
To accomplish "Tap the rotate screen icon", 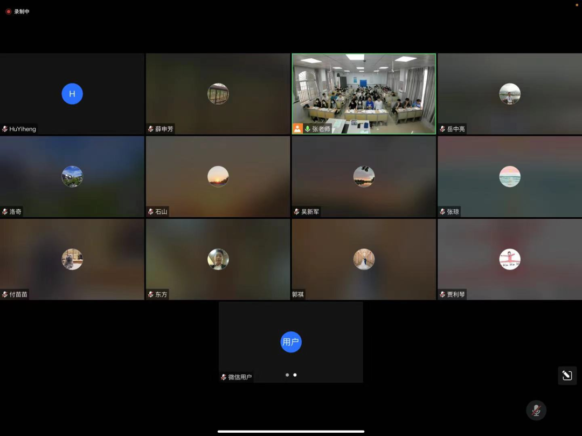I will [567, 375].
